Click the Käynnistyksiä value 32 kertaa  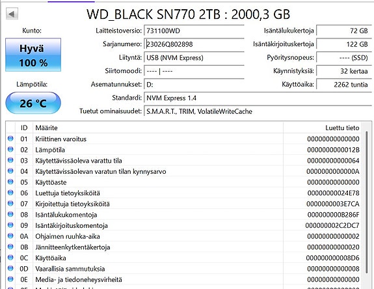344,71
